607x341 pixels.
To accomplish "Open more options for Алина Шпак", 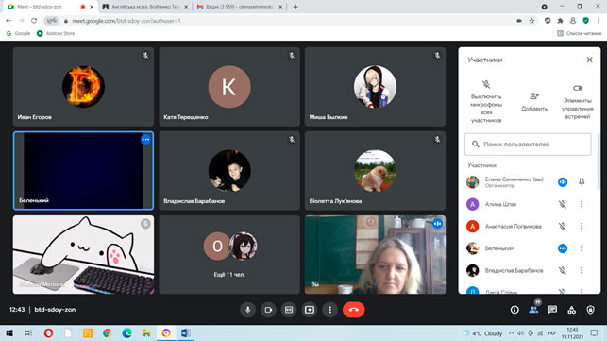I will pos(582,204).
